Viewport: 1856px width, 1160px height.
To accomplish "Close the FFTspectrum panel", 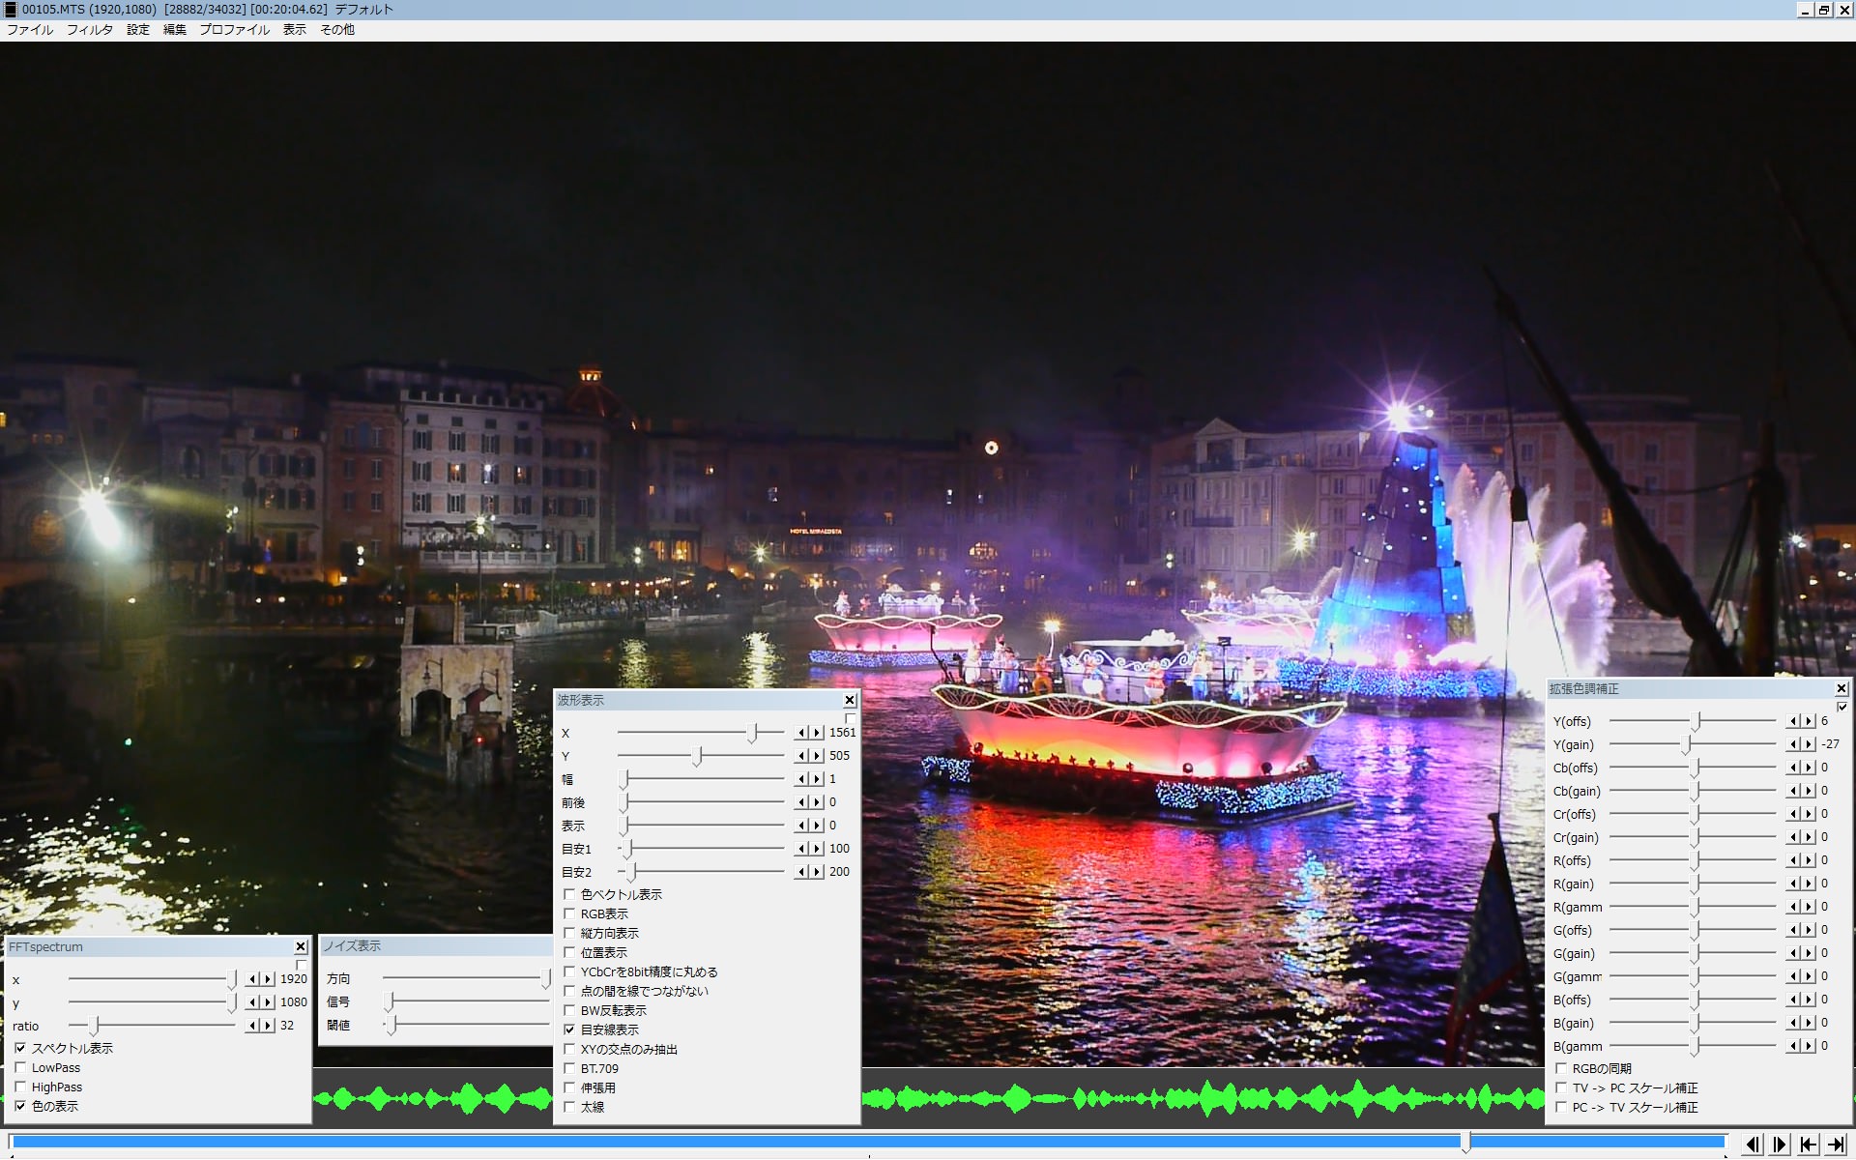I will point(301,947).
